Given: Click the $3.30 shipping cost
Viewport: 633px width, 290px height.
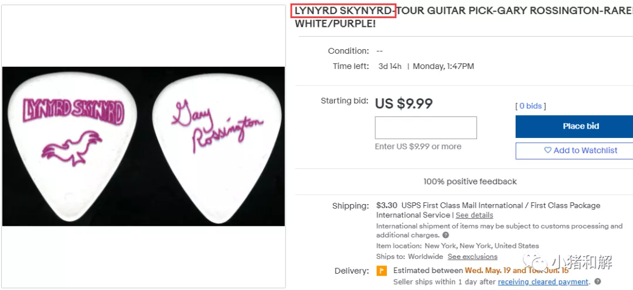Looking at the screenshot, I should pyautogui.click(x=387, y=205).
